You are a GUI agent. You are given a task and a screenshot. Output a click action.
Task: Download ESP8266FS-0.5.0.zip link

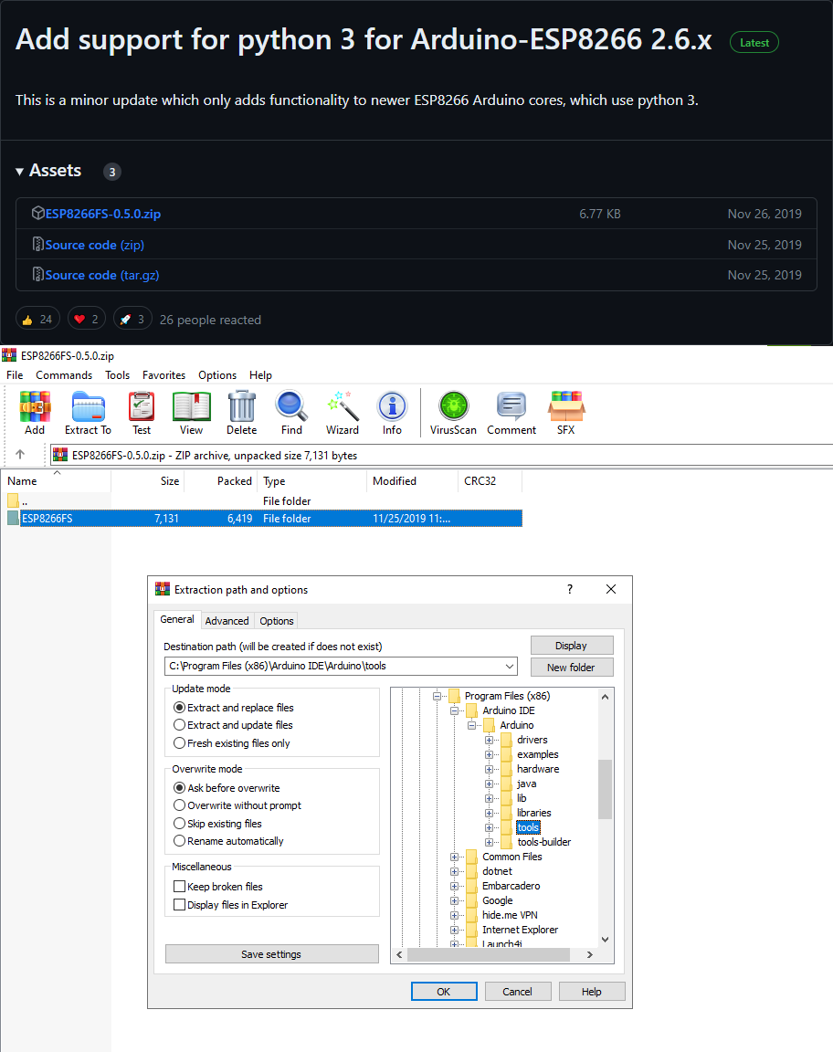(x=103, y=214)
